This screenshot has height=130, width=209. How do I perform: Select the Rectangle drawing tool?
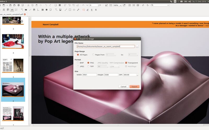coord(70,10)
